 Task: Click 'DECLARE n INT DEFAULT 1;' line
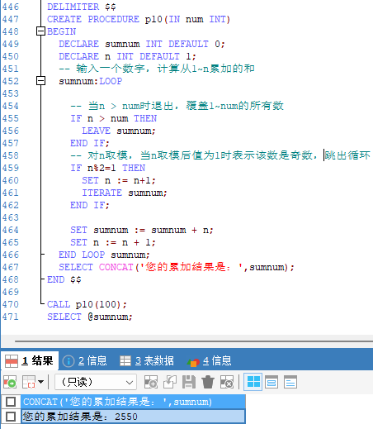pos(127,56)
